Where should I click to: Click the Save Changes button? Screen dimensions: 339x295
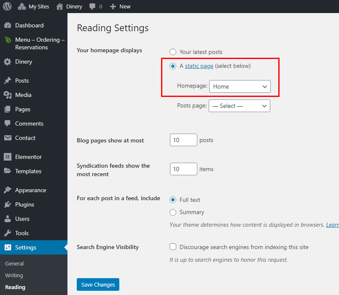point(98,284)
